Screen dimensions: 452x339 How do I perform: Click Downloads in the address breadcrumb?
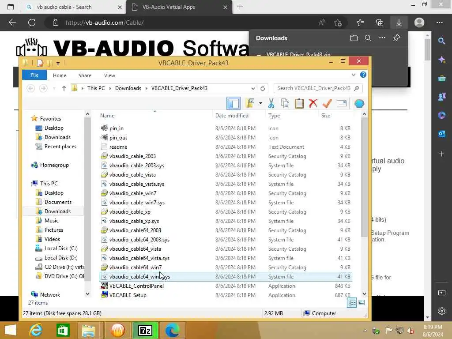coord(128,88)
